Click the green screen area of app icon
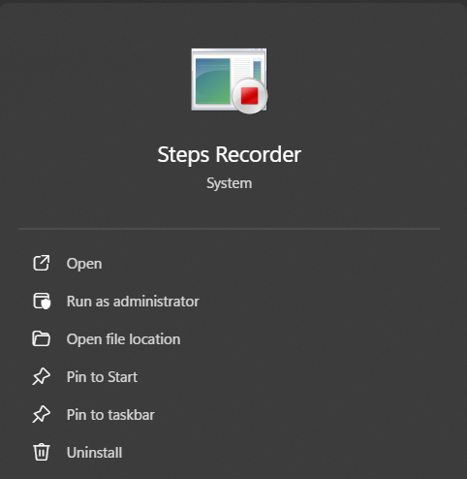This screenshot has width=467, height=479. tap(212, 81)
